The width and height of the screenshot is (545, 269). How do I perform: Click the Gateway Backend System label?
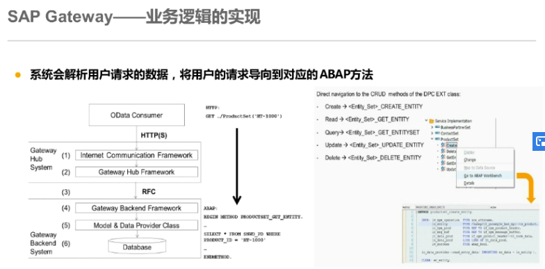(x=43, y=243)
